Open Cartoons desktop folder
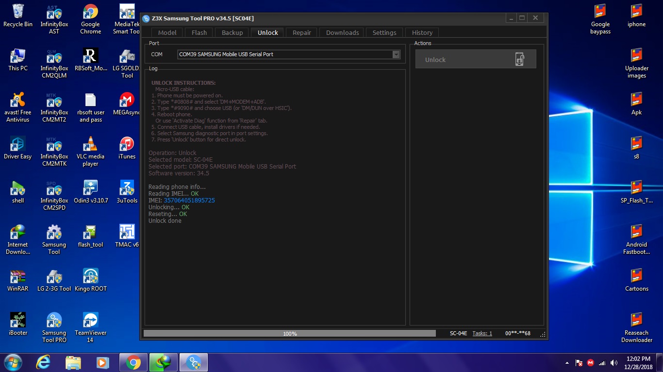Viewport: 663px width, 372px height. click(x=636, y=280)
